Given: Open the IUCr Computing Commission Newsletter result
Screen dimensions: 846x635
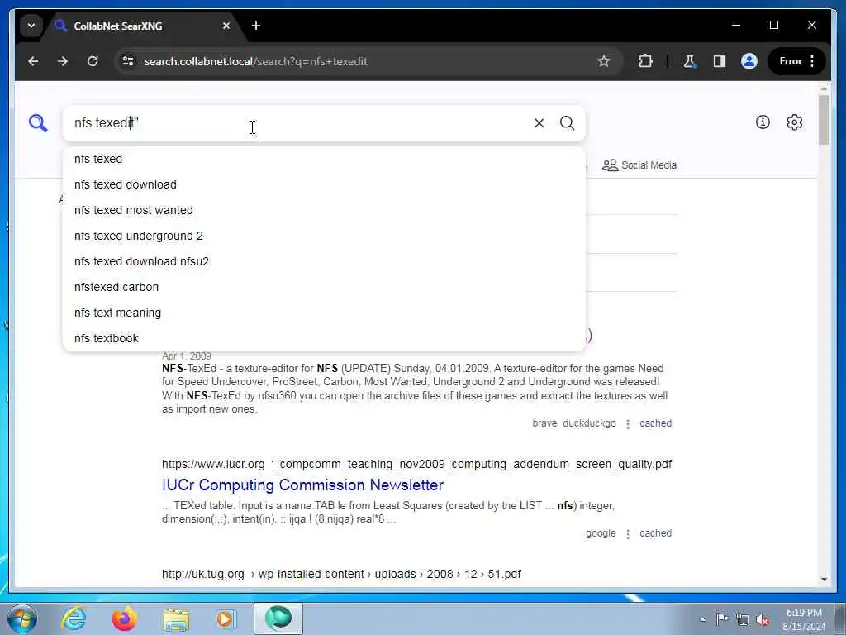Looking at the screenshot, I should [x=302, y=485].
